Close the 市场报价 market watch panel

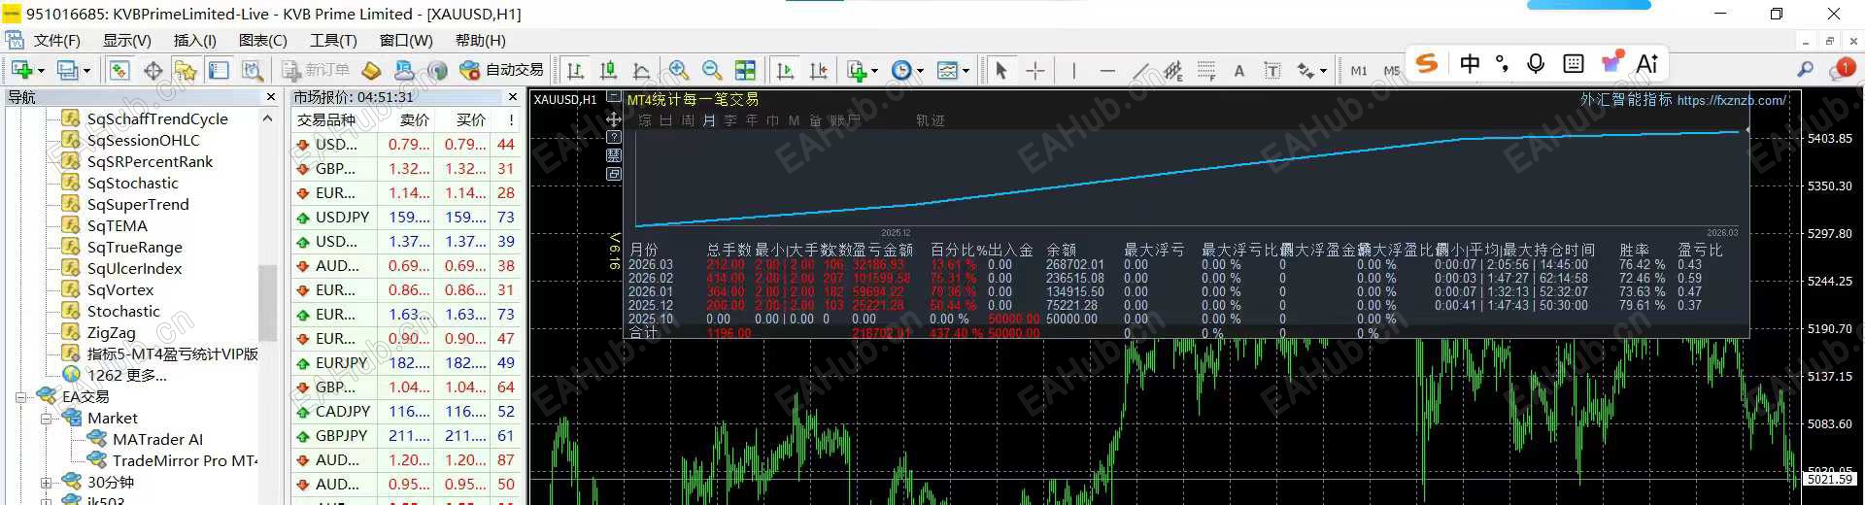click(513, 97)
